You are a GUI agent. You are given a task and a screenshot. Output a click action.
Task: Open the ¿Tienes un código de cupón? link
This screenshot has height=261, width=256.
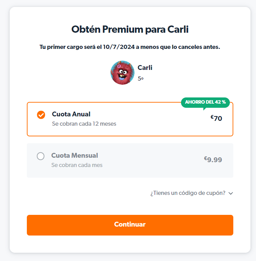coord(188,193)
